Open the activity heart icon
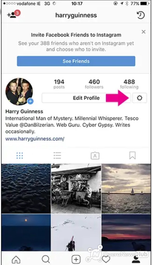The height and width of the screenshot is (265, 152). 106,259
